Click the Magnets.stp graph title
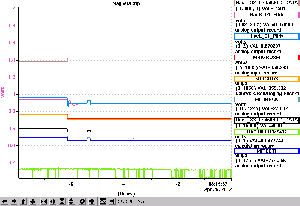Image resolution: width=300 pixels, height=206 pixels. 126,3
